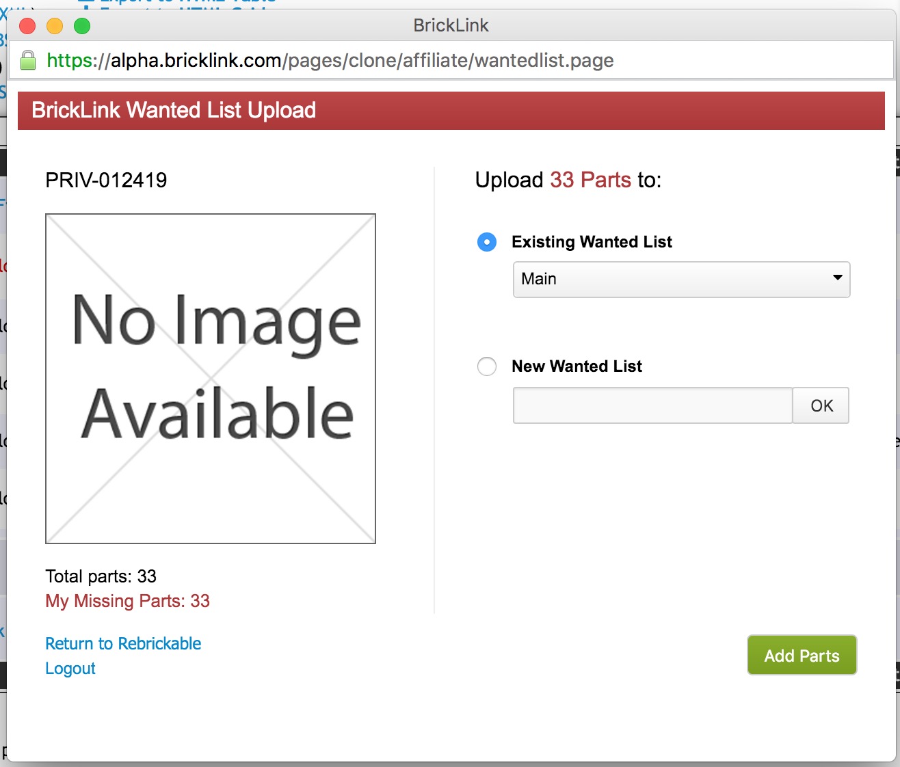Maximize the BrickLink window with green button
Screen dimensions: 900x767
click(x=82, y=26)
